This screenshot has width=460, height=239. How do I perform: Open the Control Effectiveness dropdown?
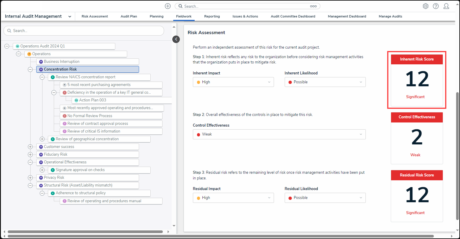pos(279,134)
